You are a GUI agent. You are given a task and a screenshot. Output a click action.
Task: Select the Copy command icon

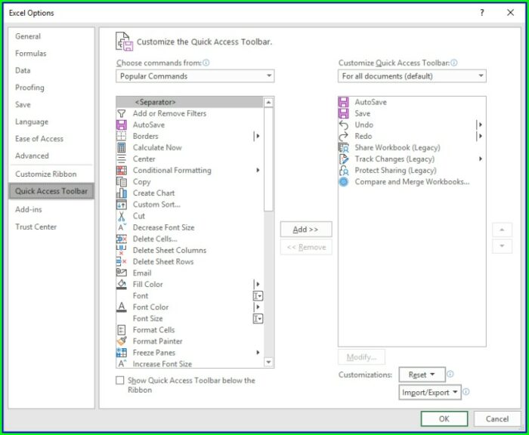121,182
